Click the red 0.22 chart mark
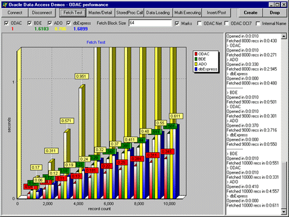 click(x=107, y=166)
